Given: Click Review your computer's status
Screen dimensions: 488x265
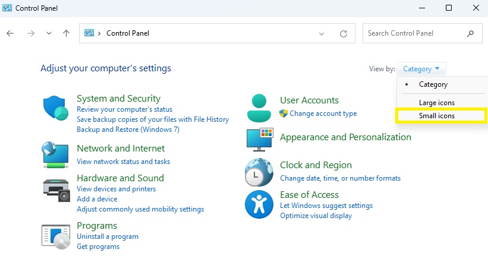Looking at the screenshot, I should (x=124, y=109).
